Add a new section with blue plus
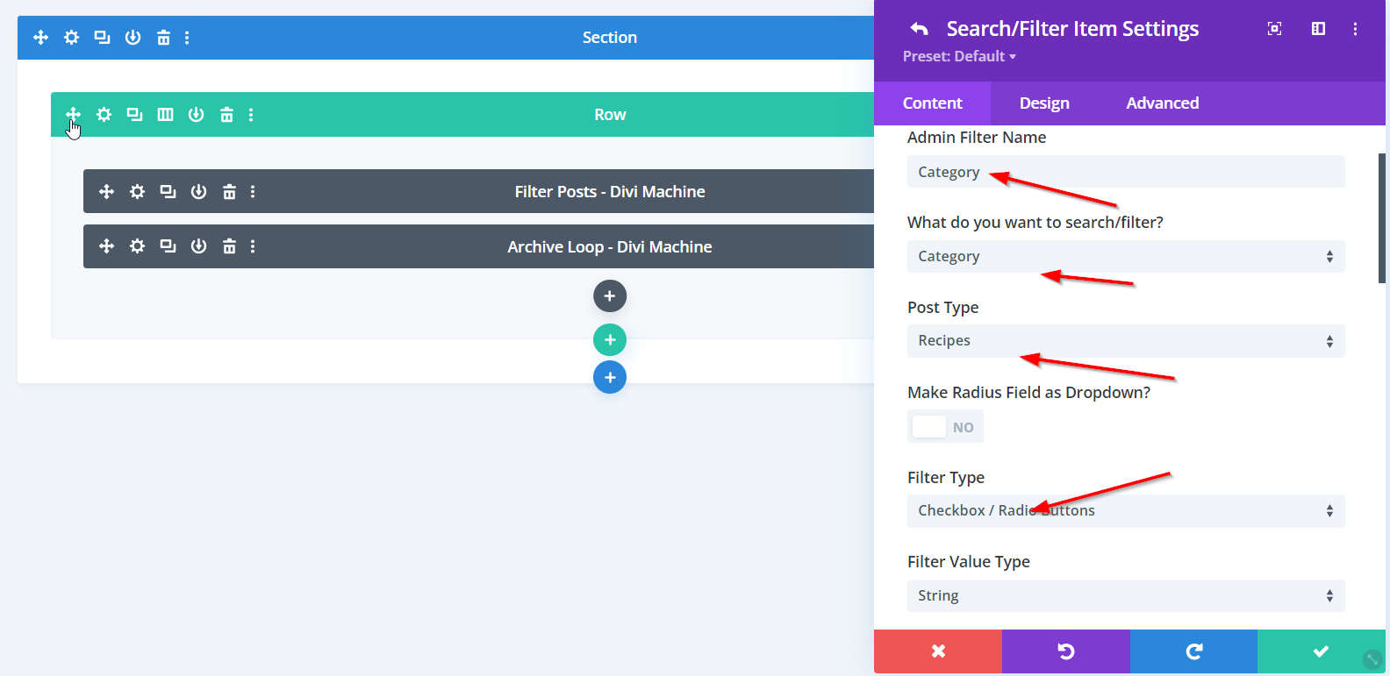 click(609, 378)
